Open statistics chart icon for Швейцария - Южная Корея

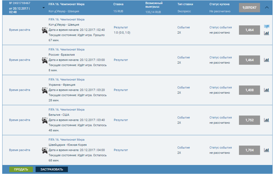pyautogui.click(x=267, y=150)
